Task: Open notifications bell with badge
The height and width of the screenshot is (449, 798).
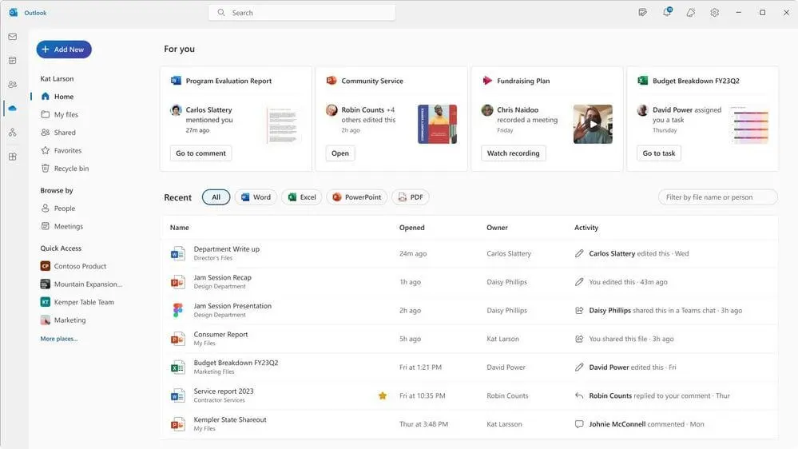Action: coord(667,13)
